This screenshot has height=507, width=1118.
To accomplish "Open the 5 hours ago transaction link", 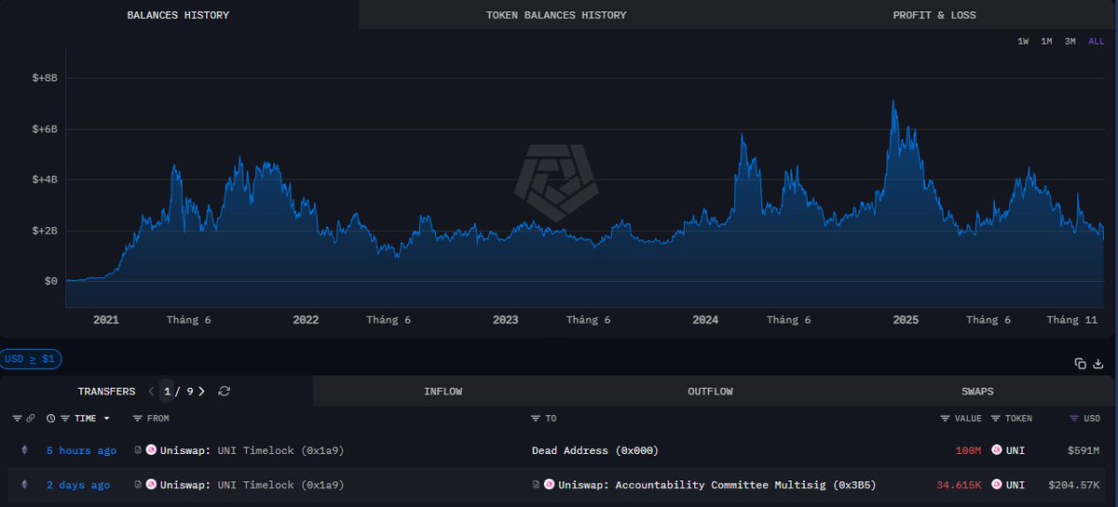I will point(81,450).
